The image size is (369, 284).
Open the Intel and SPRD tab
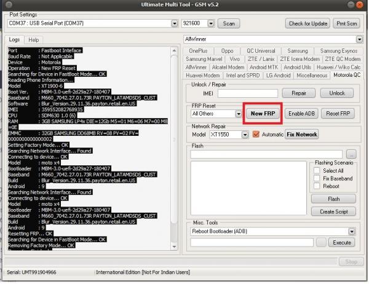click(x=243, y=76)
